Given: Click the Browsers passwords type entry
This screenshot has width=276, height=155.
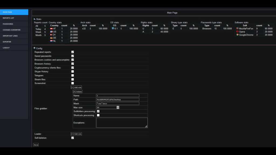Looking at the screenshot, I should click(x=207, y=29).
